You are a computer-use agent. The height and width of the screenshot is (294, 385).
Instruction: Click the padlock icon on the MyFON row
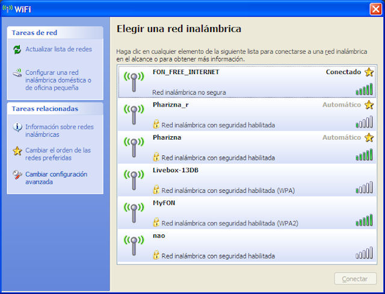pos(156,222)
